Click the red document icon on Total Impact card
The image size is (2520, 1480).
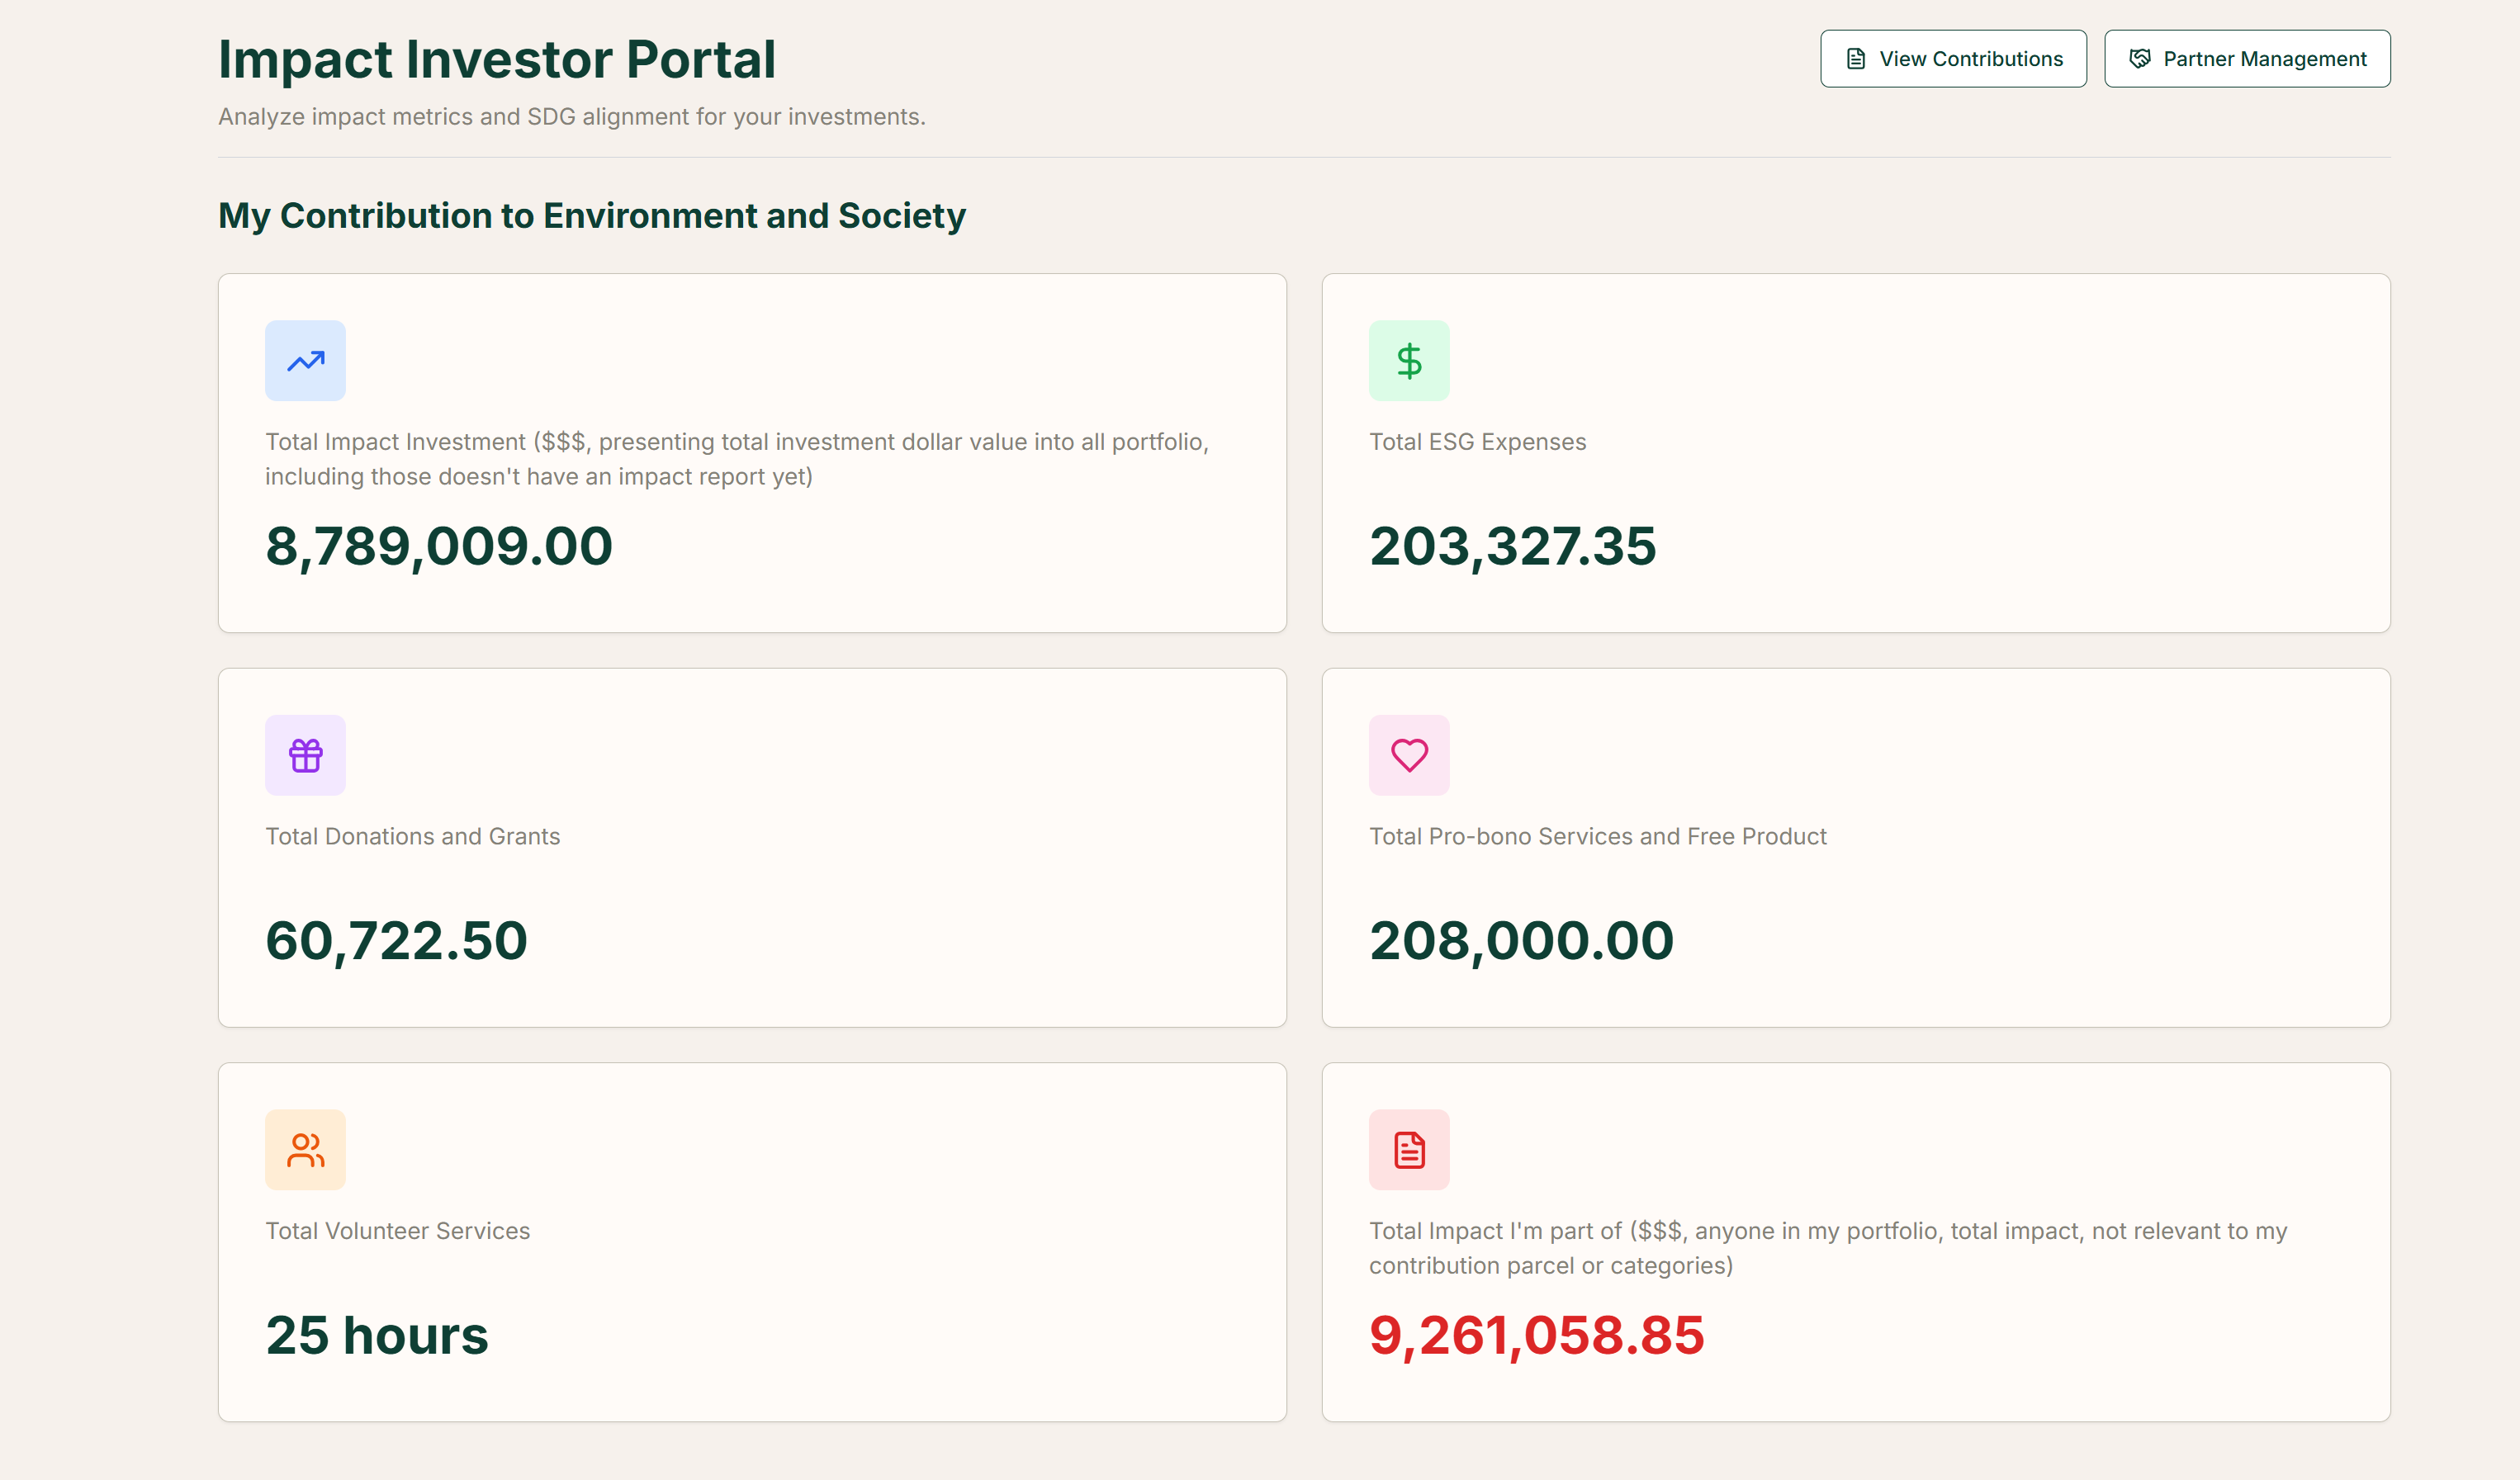click(x=1409, y=1149)
